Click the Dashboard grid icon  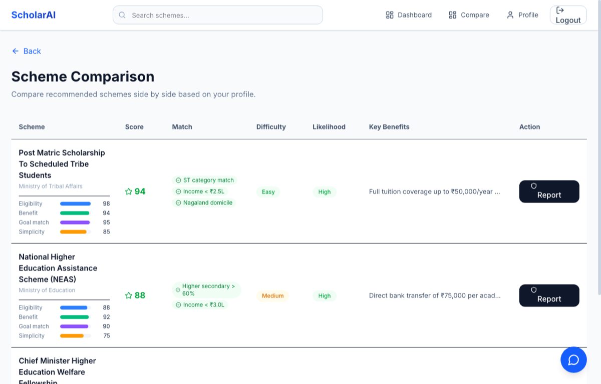tap(390, 15)
